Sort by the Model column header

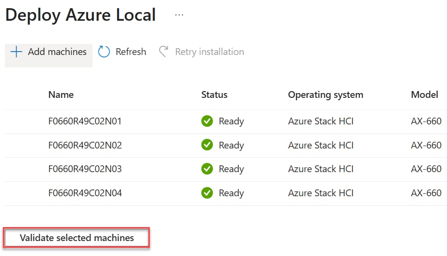tap(424, 95)
